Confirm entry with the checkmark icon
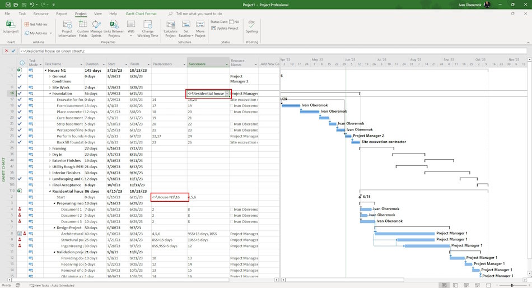 click(x=13, y=51)
